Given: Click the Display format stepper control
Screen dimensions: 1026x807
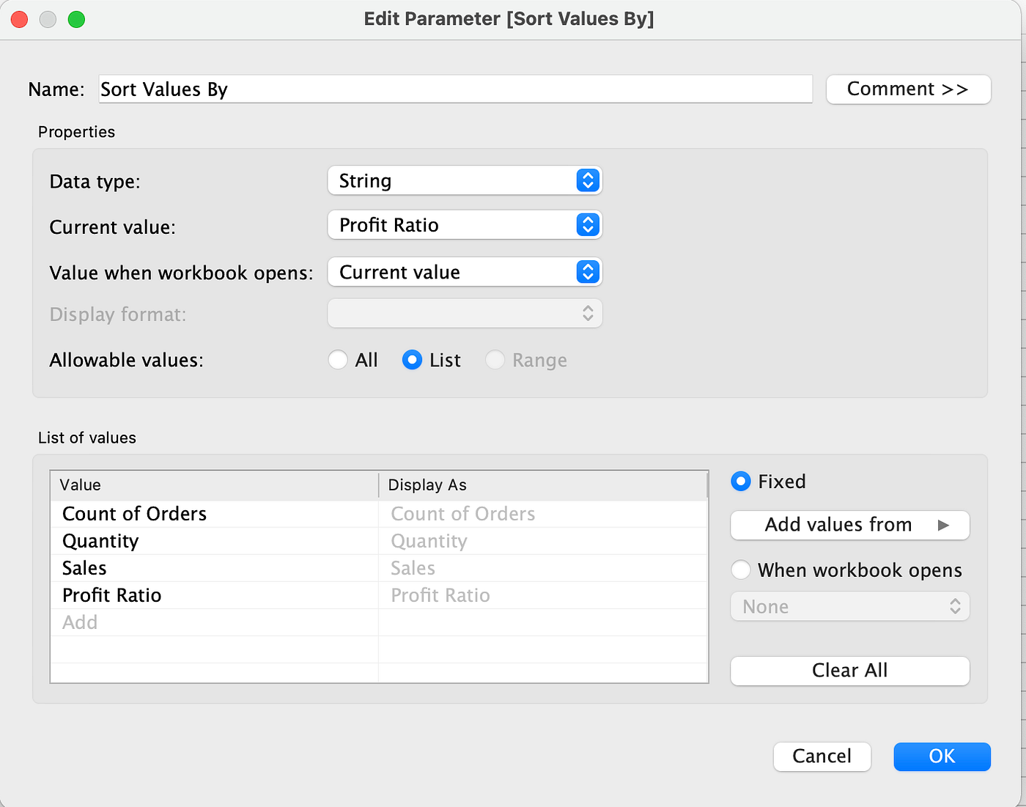Looking at the screenshot, I should [x=588, y=313].
